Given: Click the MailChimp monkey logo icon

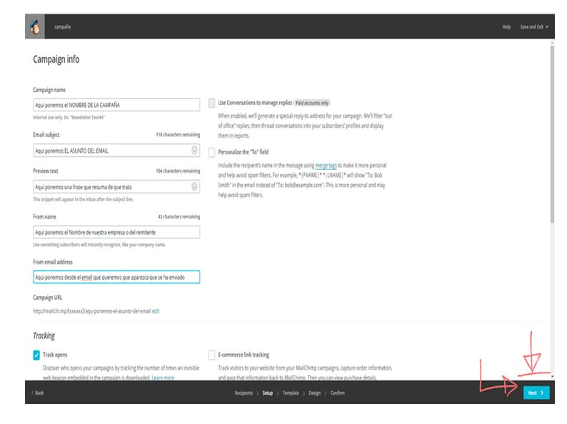Looking at the screenshot, I should coord(36,26).
